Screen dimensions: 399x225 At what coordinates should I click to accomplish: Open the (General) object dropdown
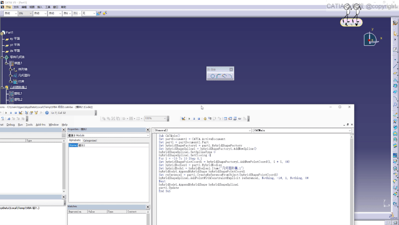[x=250, y=130]
